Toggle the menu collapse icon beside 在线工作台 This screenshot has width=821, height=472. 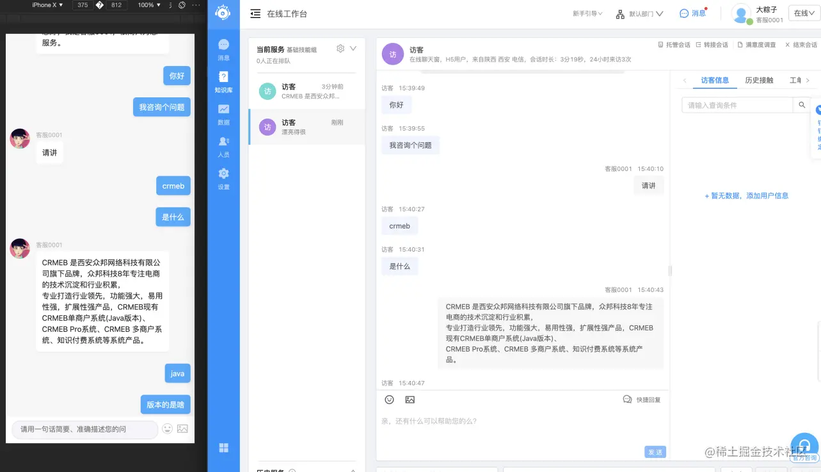coord(255,13)
